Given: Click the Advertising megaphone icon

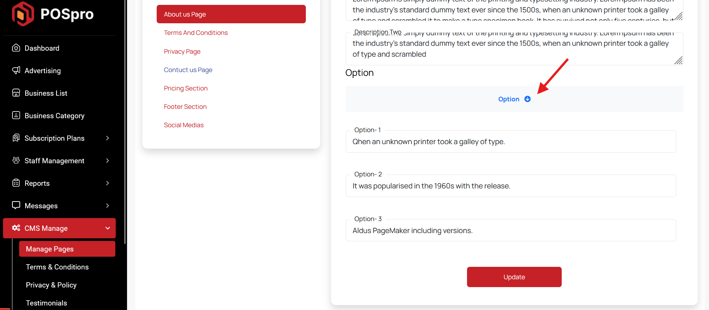Looking at the screenshot, I should click(16, 70).
